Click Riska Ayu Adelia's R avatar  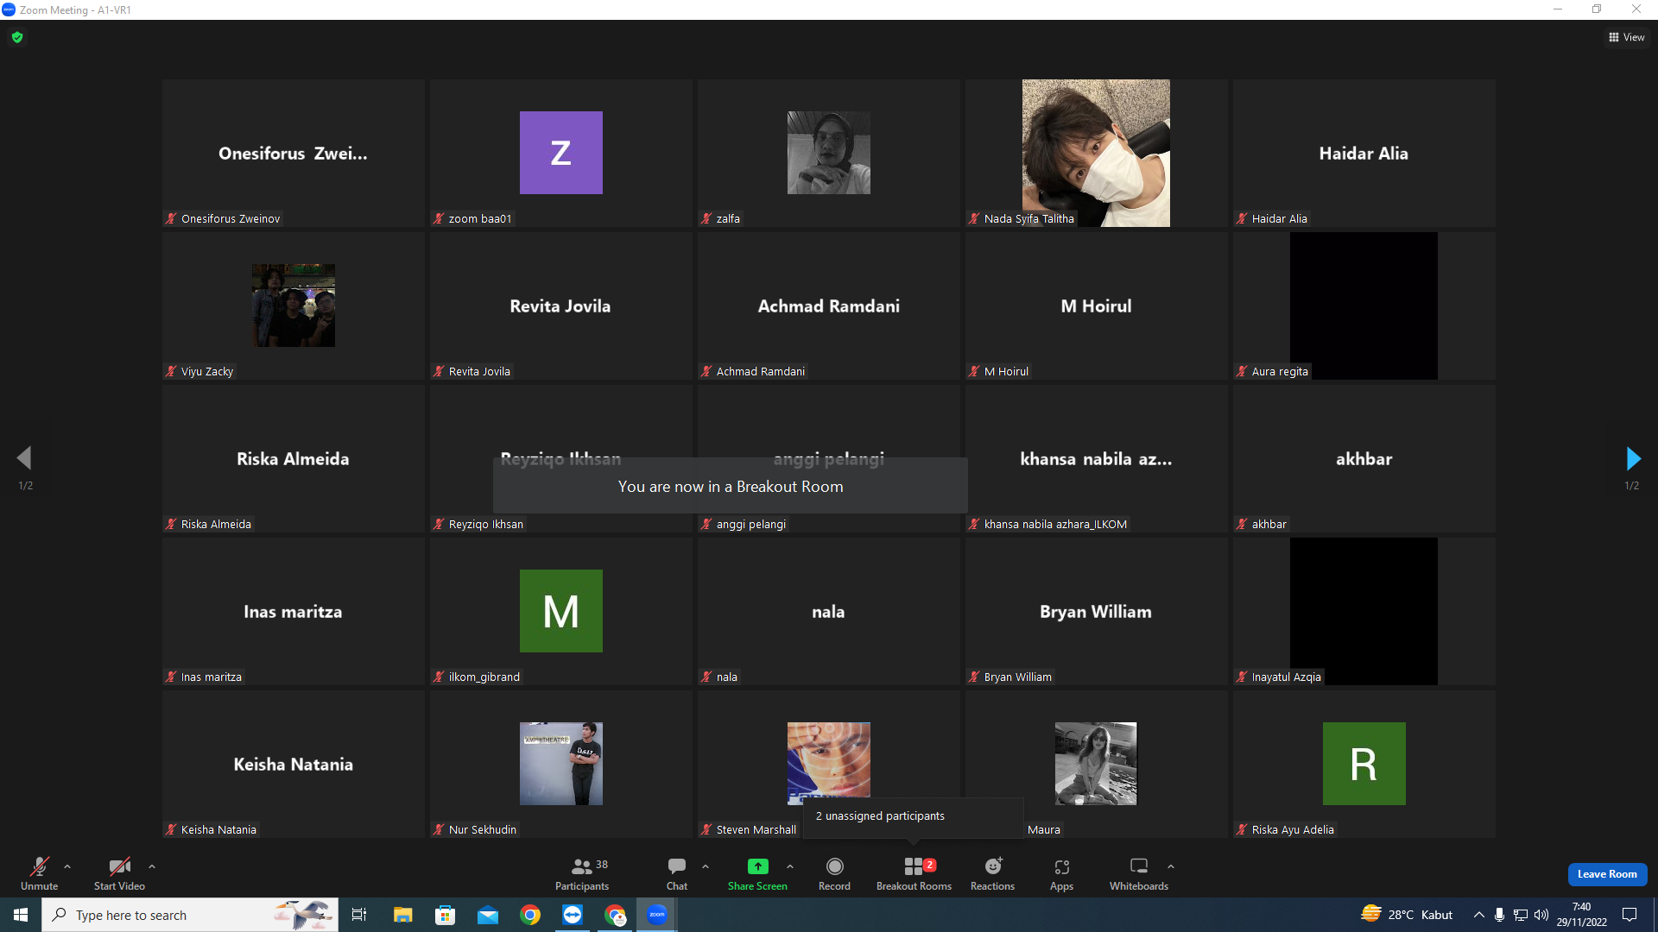point(1364,764)
